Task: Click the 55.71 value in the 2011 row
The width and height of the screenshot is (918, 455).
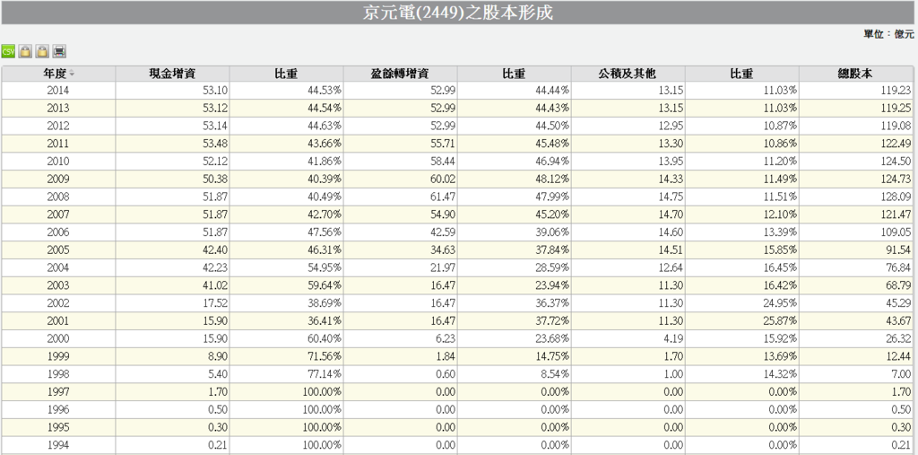Action: [444, 144]
